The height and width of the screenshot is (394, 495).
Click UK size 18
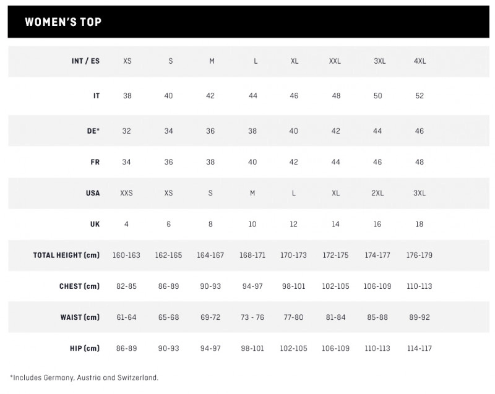click(x=420, y=224)
